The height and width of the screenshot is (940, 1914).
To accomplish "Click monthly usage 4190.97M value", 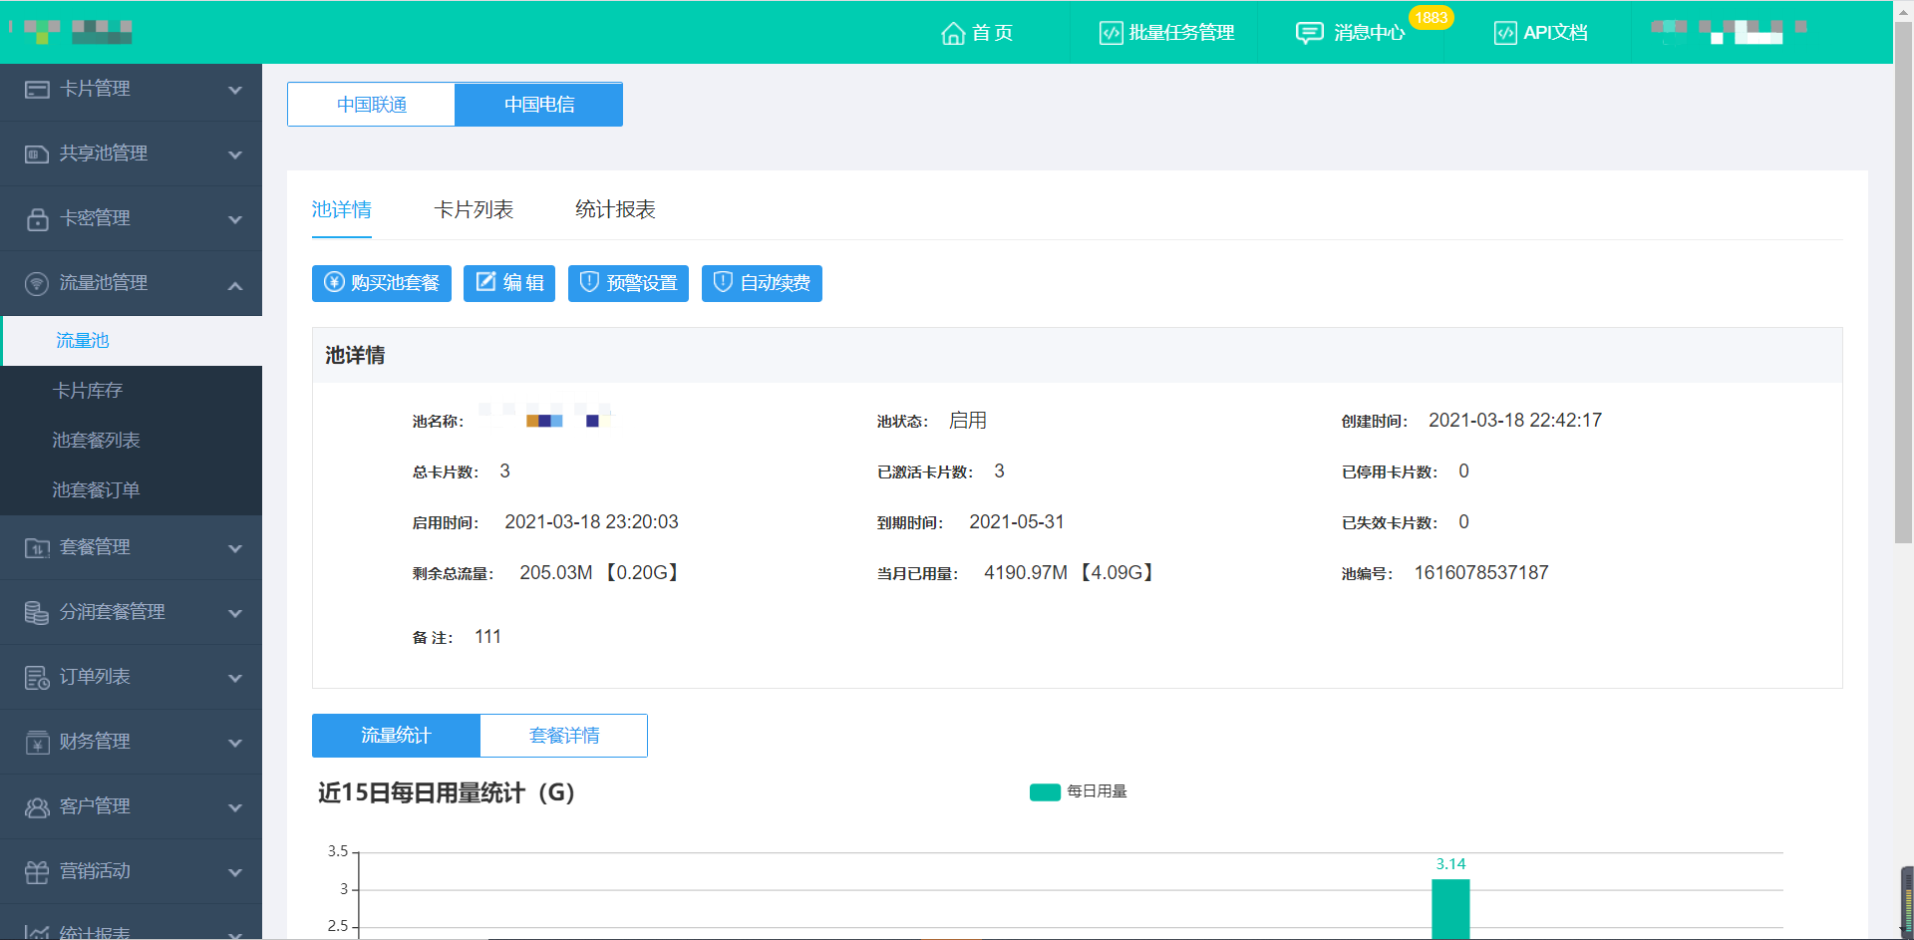I will pos(1069,573).
